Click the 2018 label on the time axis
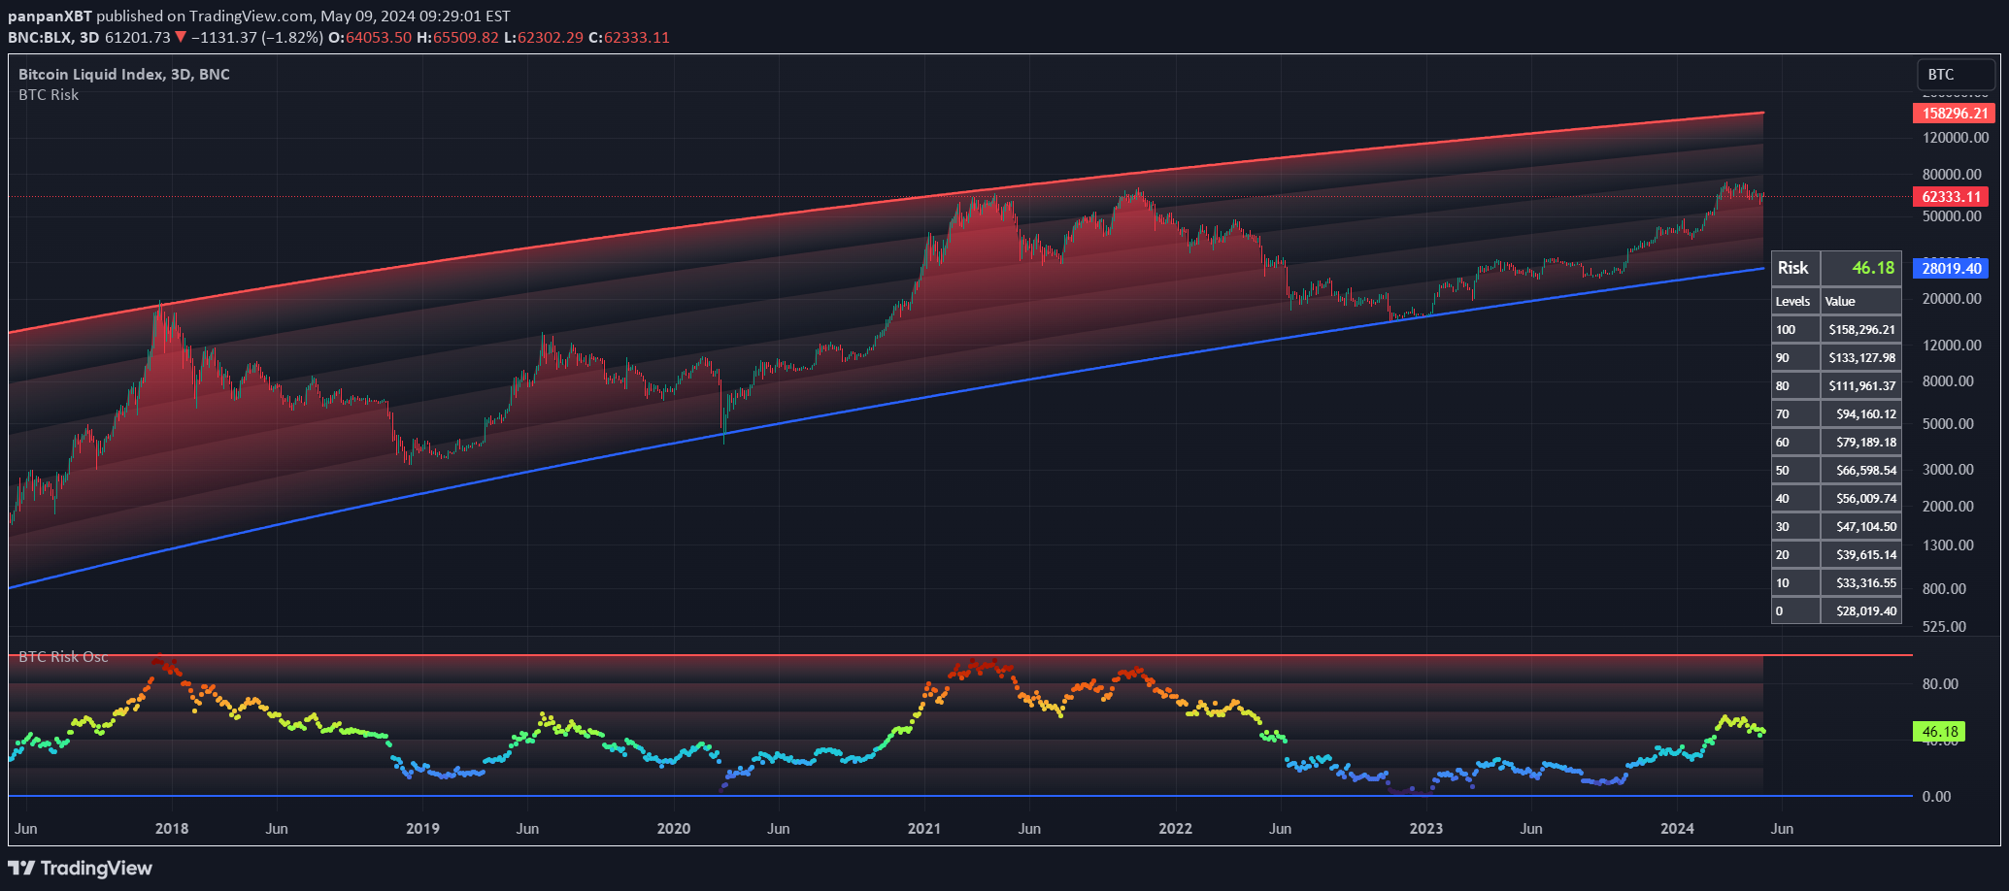Viewport: 2009px width, 891px height. 172,828
